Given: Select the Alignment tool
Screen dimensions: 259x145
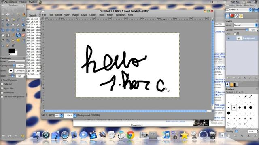Looking at the screenshot, I should tap(13, 25).
